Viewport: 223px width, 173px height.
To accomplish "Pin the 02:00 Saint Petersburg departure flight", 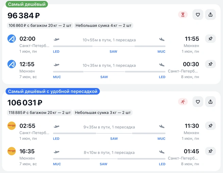I will click(210, 39).
